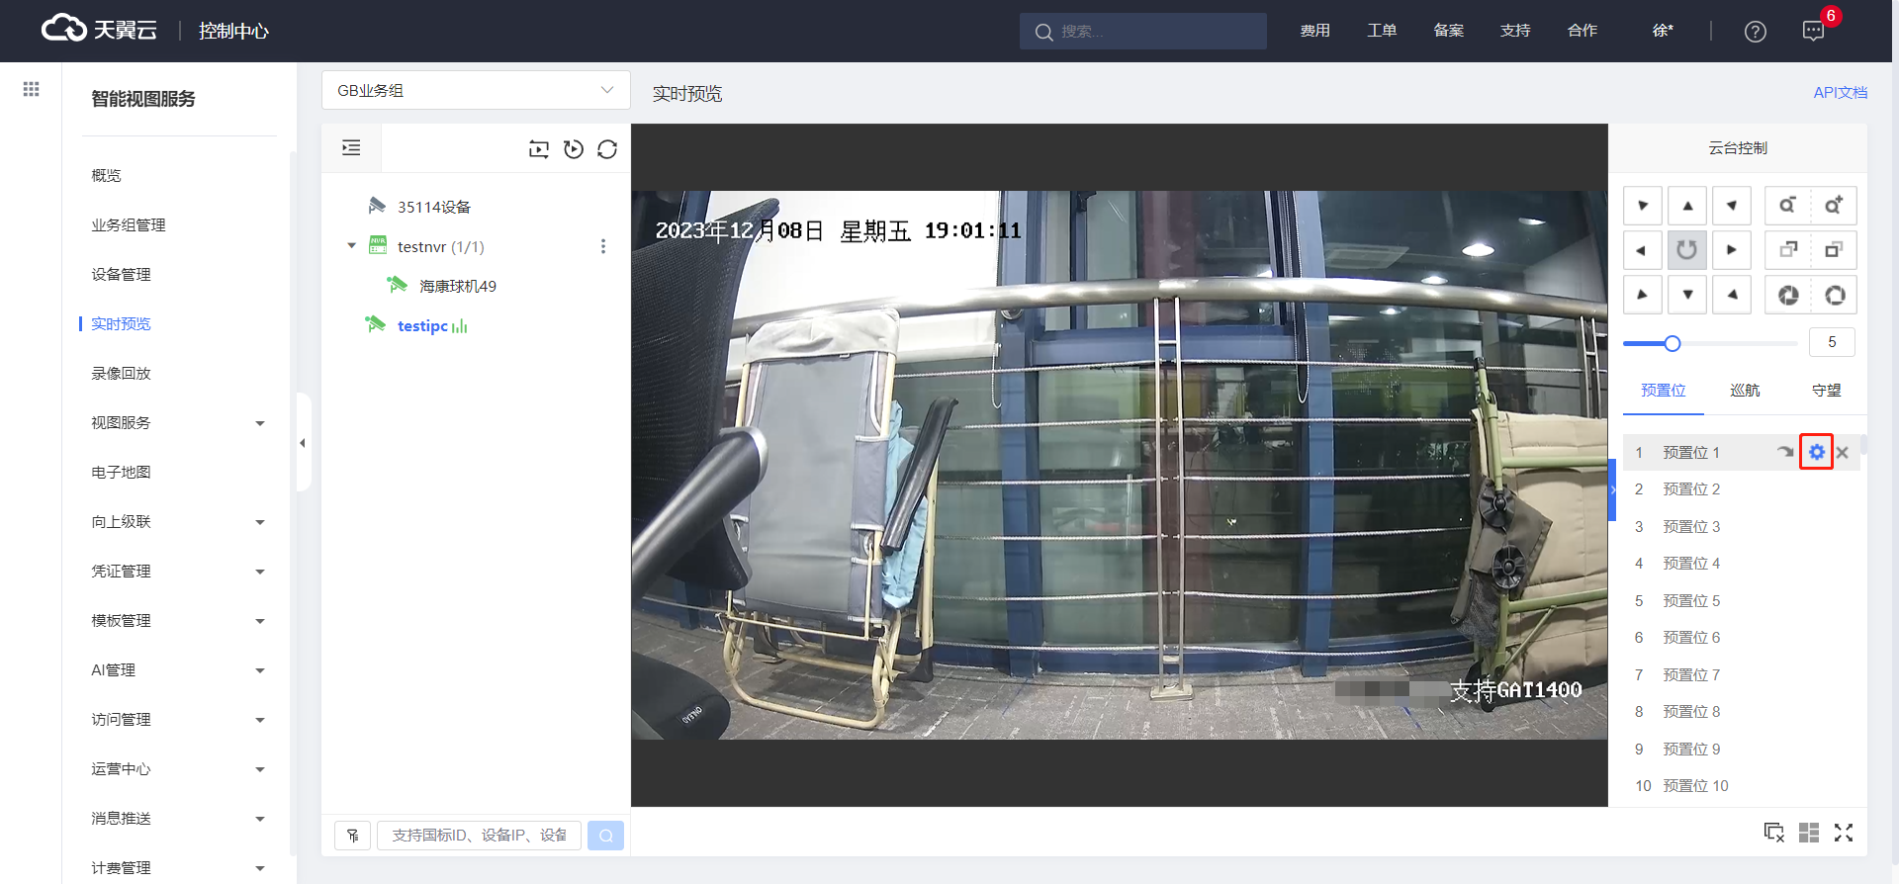The height and width of the screenshot is (884, 1899).
Task: Click the PTZ speed slider handle
Action: pos(1673,343)
